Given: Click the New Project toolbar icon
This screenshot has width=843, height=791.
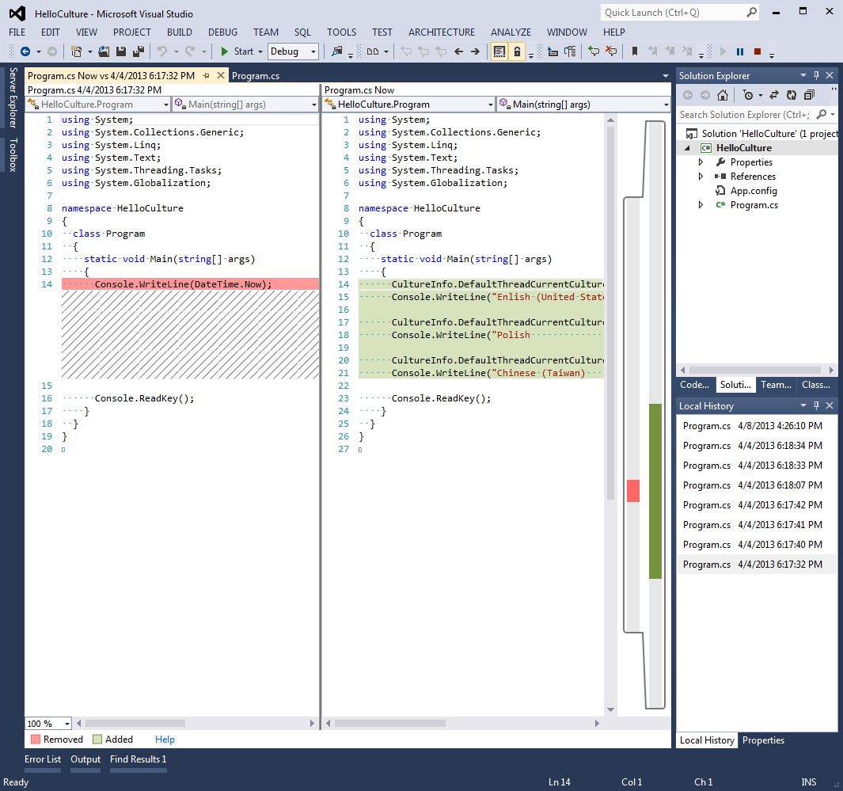Looking at the screenshot, I should 76,51.
